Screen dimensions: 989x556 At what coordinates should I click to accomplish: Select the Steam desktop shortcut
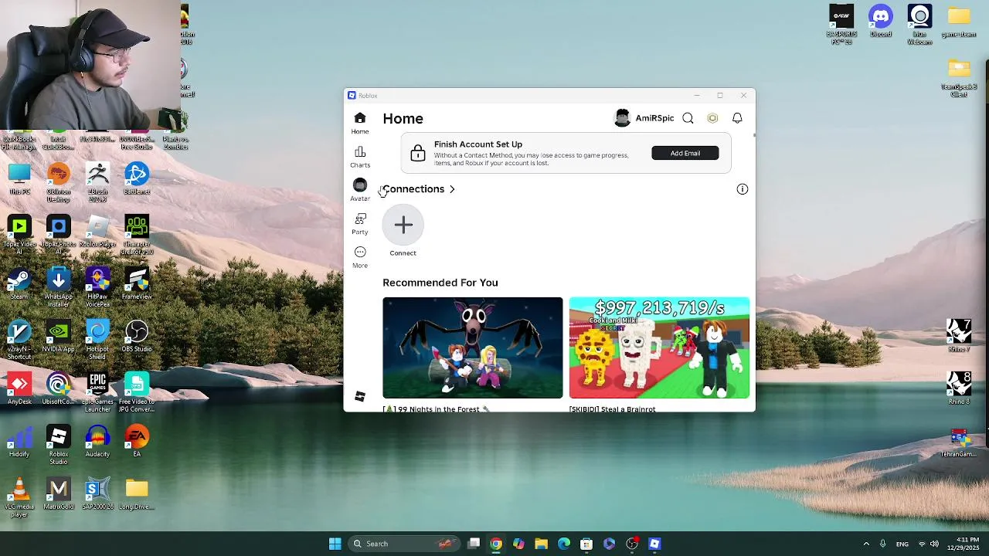[x=19, y=284]
